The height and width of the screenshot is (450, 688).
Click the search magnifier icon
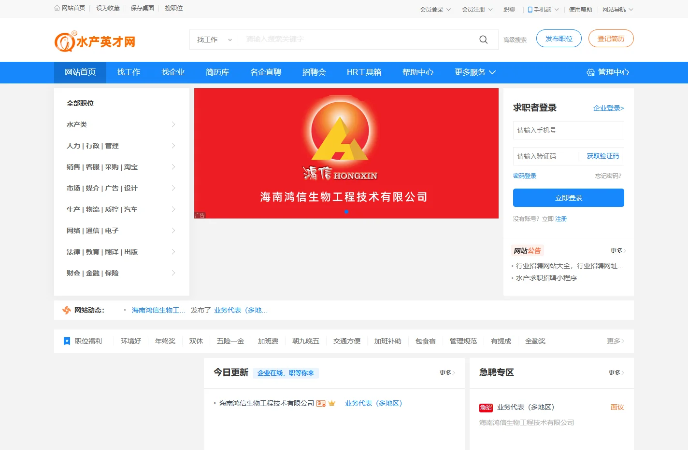click(484, 40)
